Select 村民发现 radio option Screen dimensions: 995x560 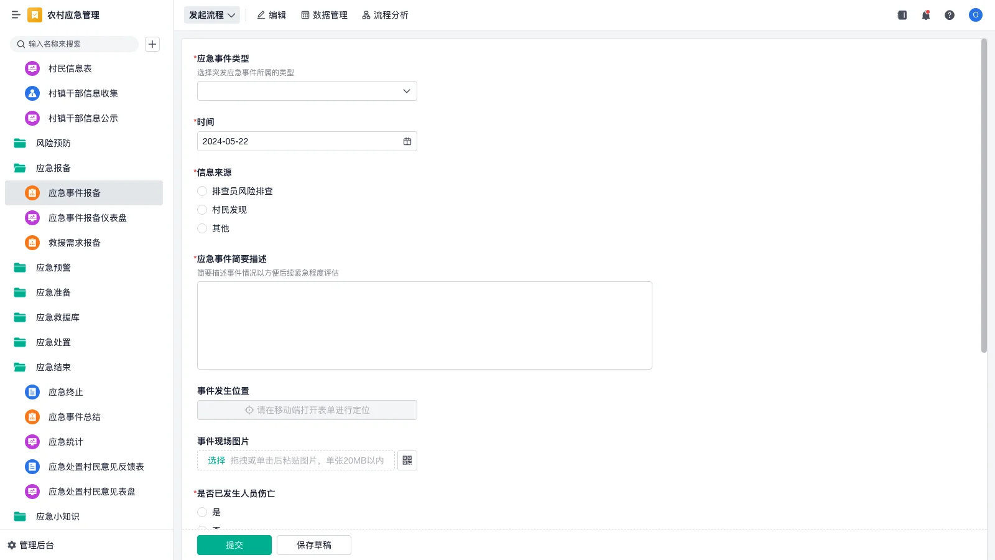pyautogui.click(x=202, y=210)
